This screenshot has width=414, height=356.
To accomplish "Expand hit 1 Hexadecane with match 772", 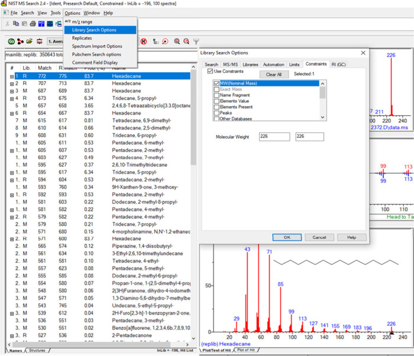I will (x=12, y=77).
